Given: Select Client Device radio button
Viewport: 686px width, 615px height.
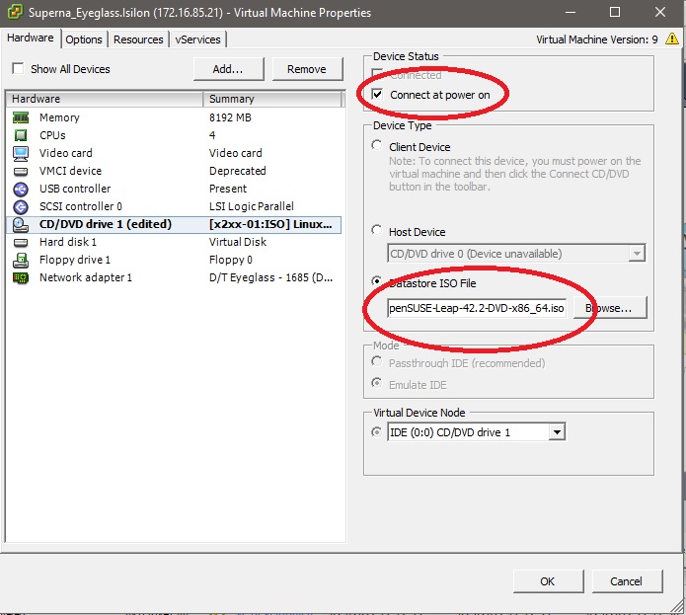Looking at the screenshot, I should click(x=376, y=145).
